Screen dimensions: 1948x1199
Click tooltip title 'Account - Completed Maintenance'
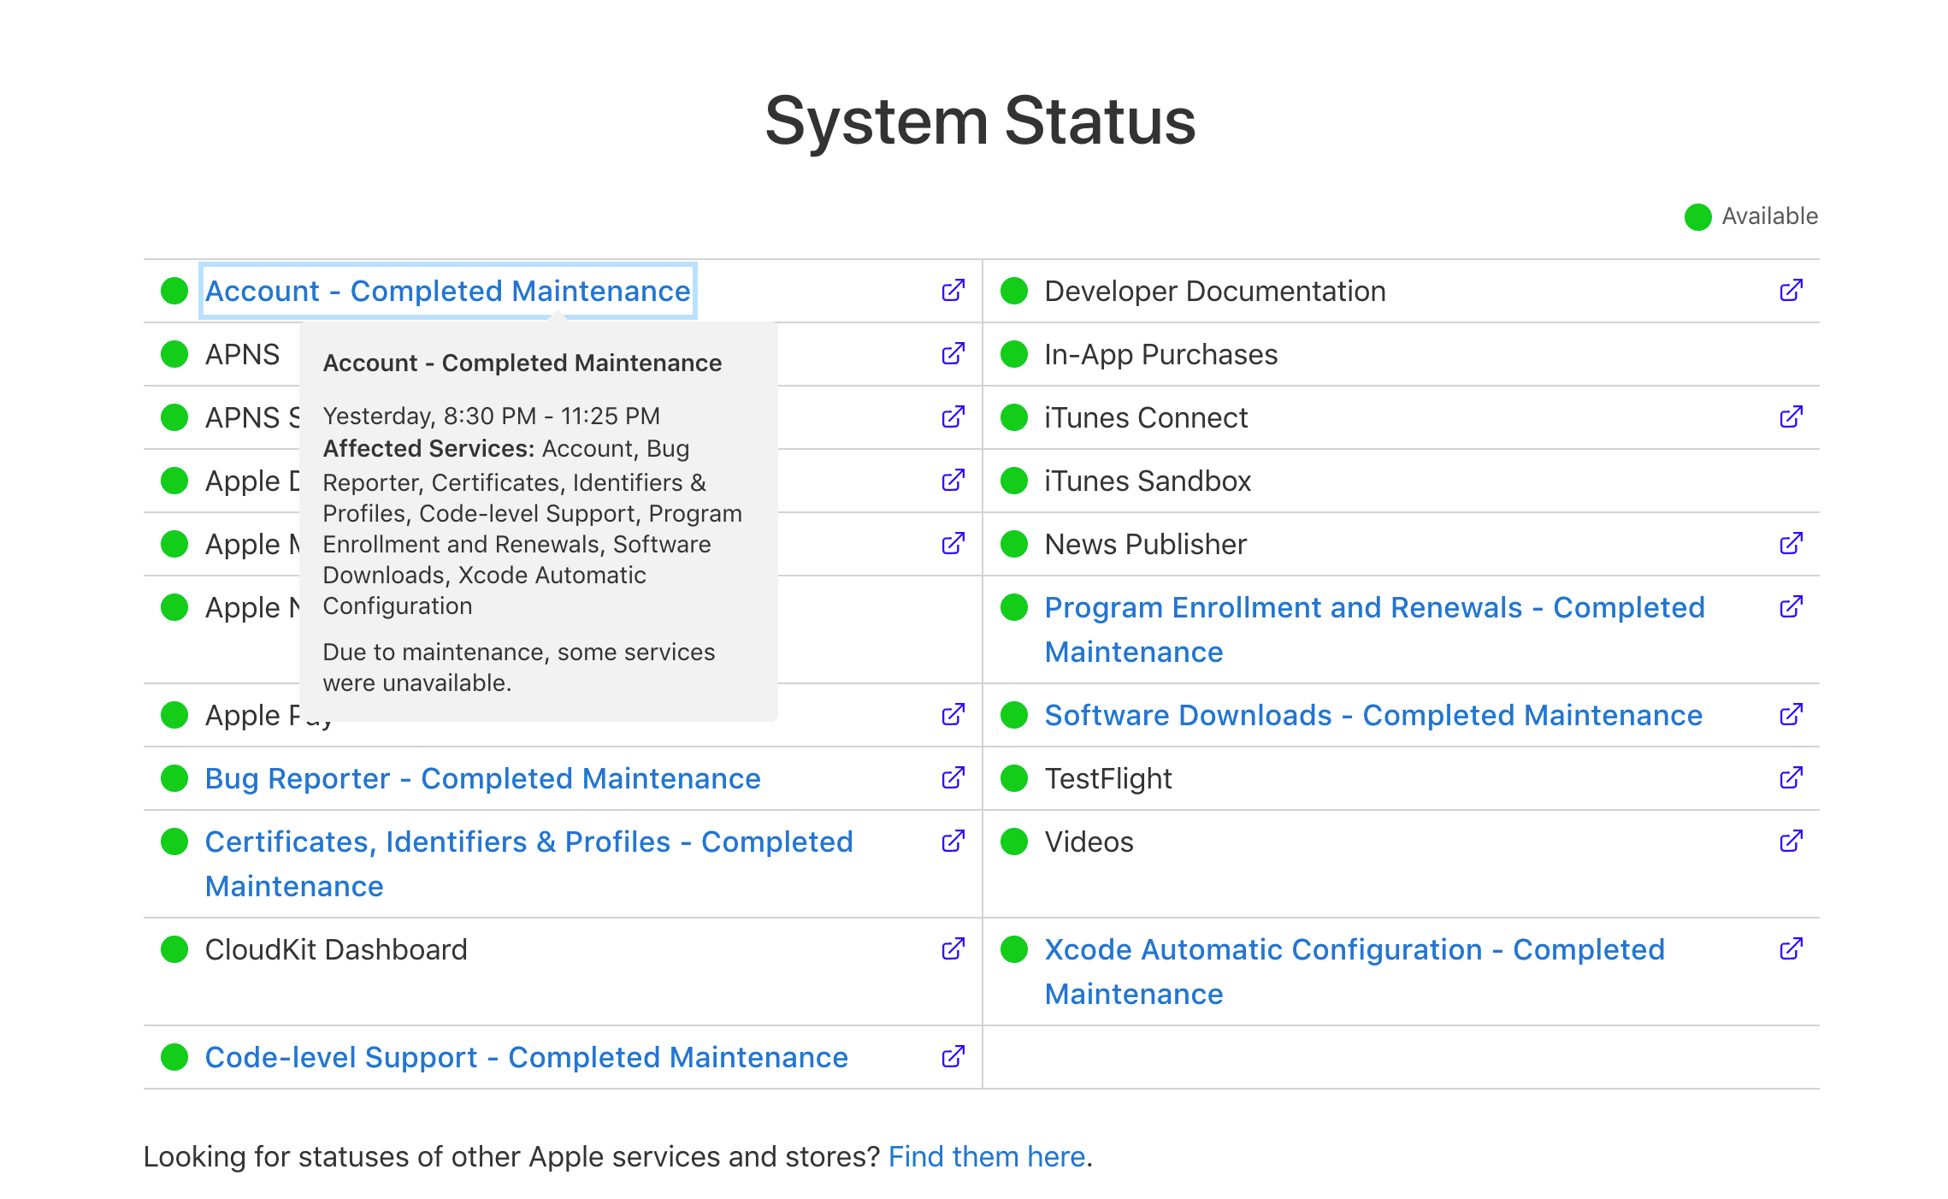(x=522, y=363)
